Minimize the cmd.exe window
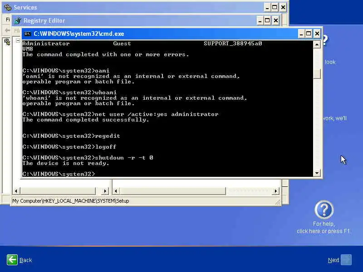 (x=301, y=34)
